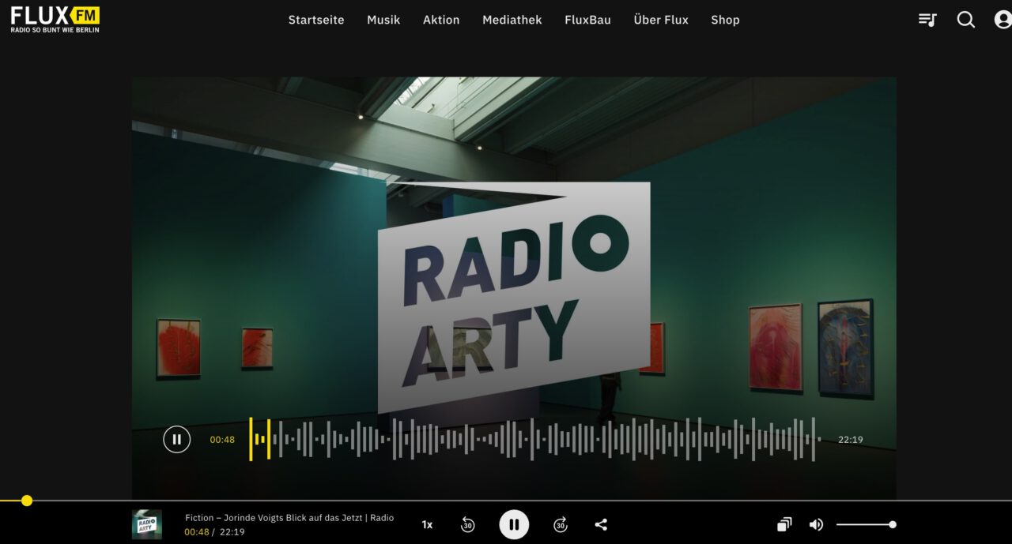Click the 22:19 total duration label beside waveform

pos(851,440)
